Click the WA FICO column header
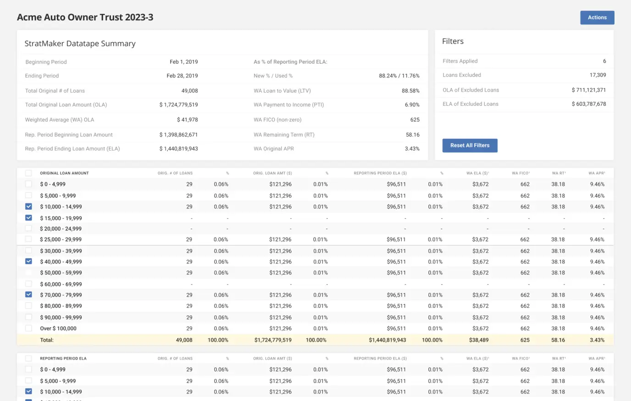This screenshot has height=401, width=631. click(520, 173)
